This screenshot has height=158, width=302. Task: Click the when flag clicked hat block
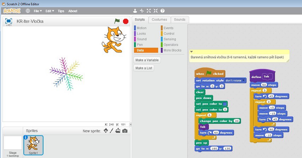[210, 73]
